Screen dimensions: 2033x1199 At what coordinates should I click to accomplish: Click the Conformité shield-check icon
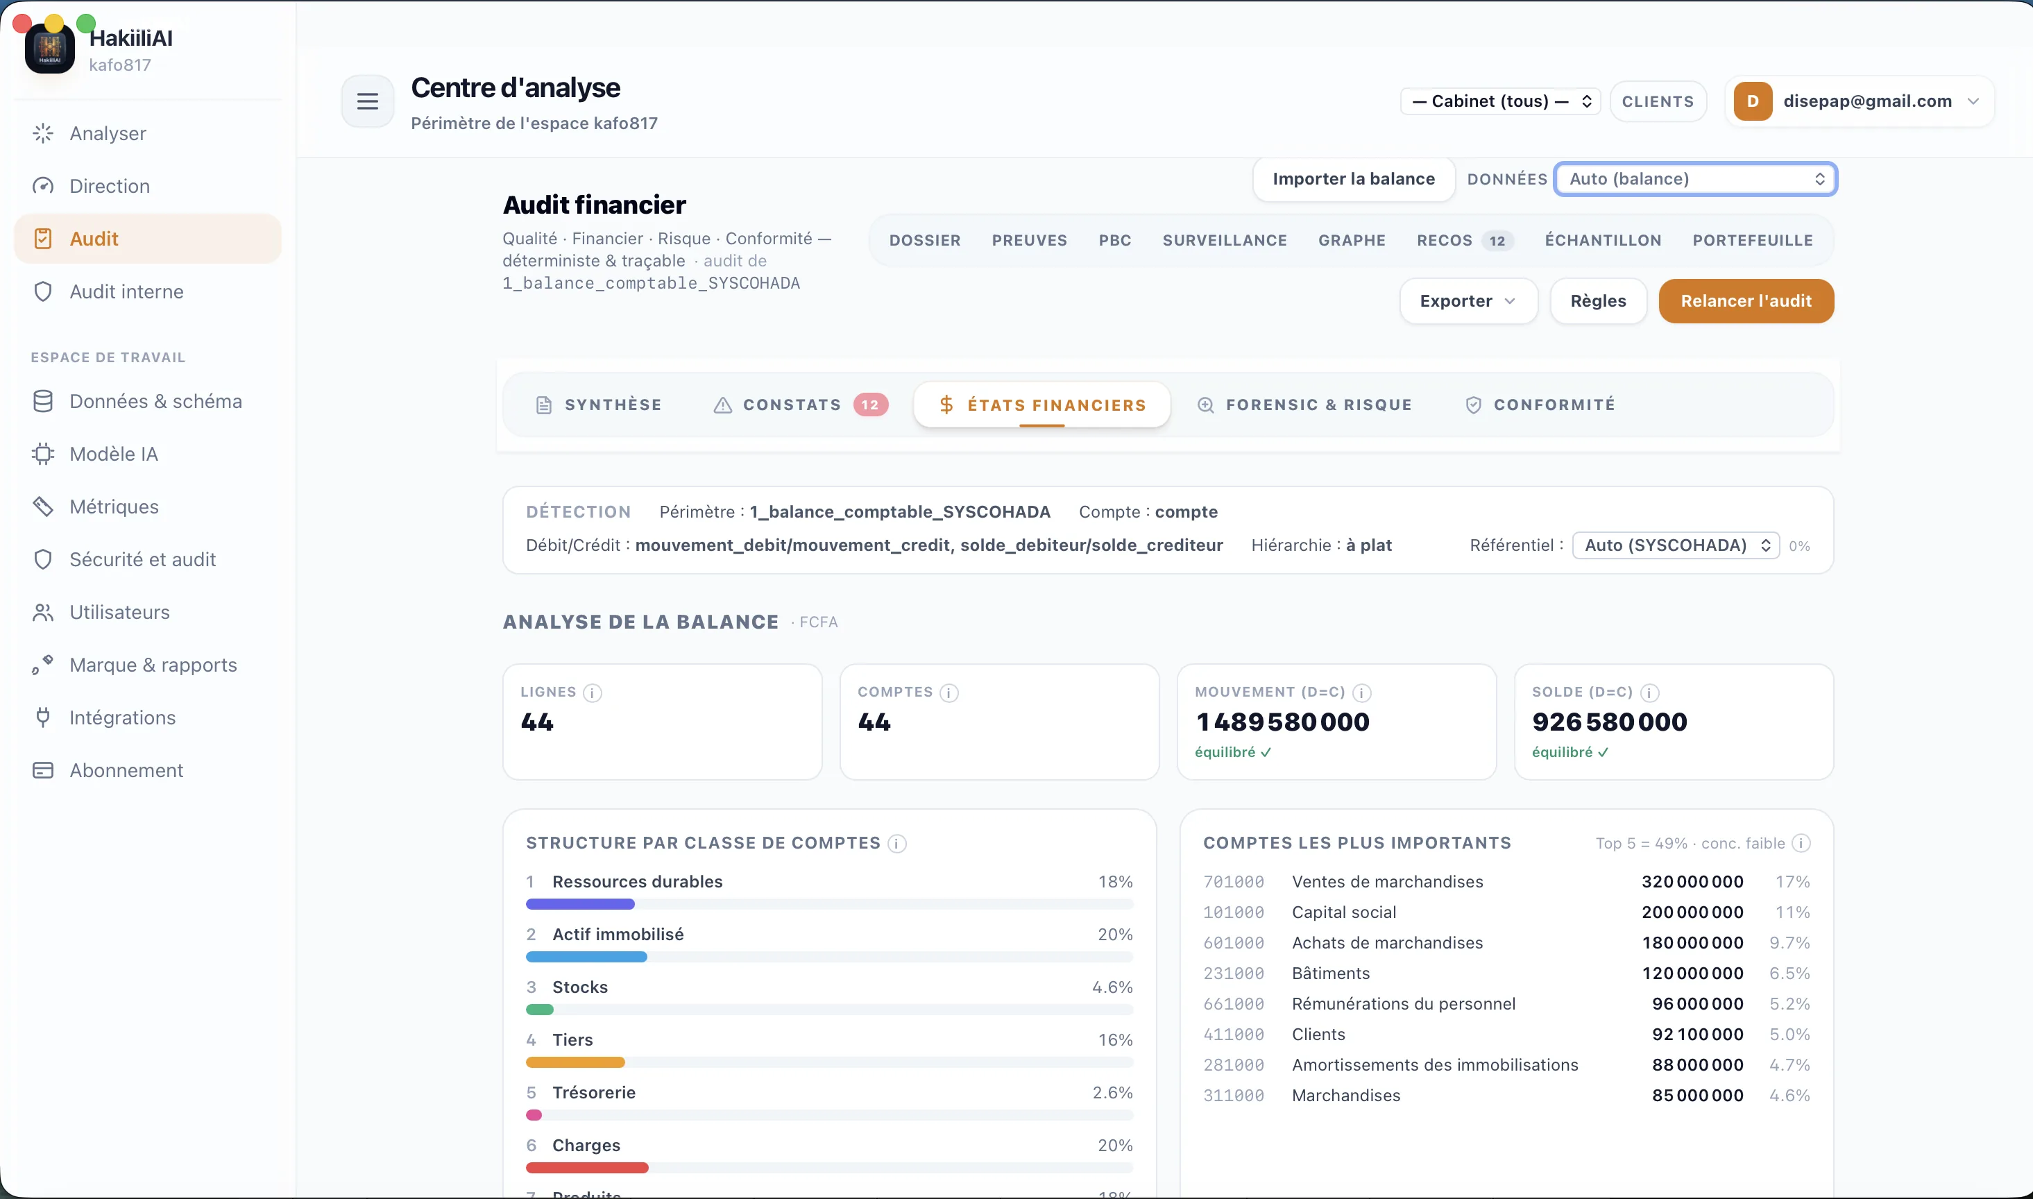coord(1473,405)
